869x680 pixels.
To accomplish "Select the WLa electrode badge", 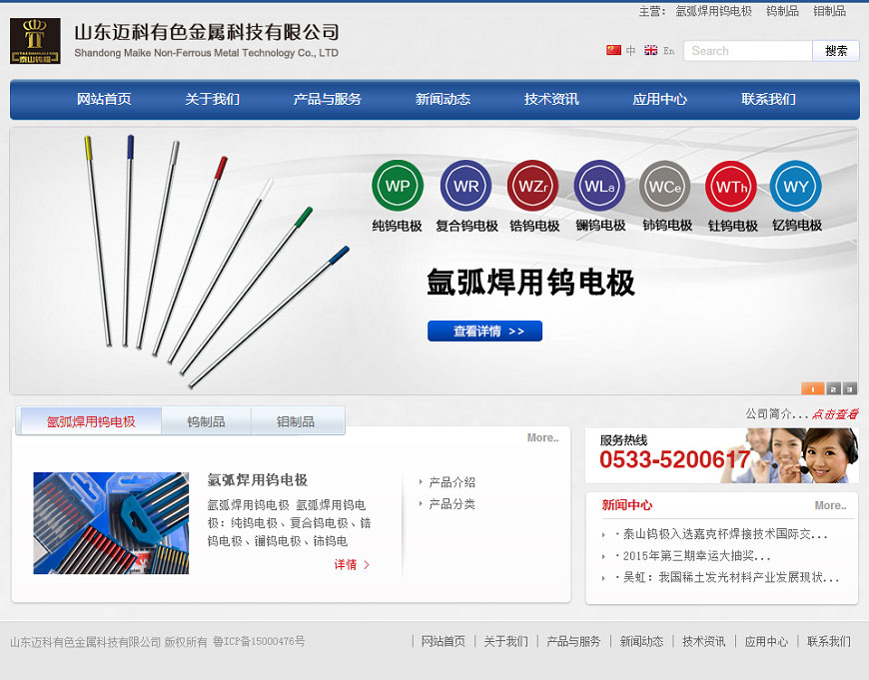I will click(x=599, y=186).
